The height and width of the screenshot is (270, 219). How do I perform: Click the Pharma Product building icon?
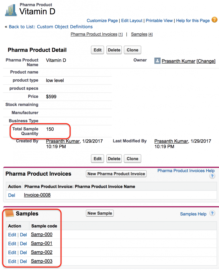coord(11,10)
